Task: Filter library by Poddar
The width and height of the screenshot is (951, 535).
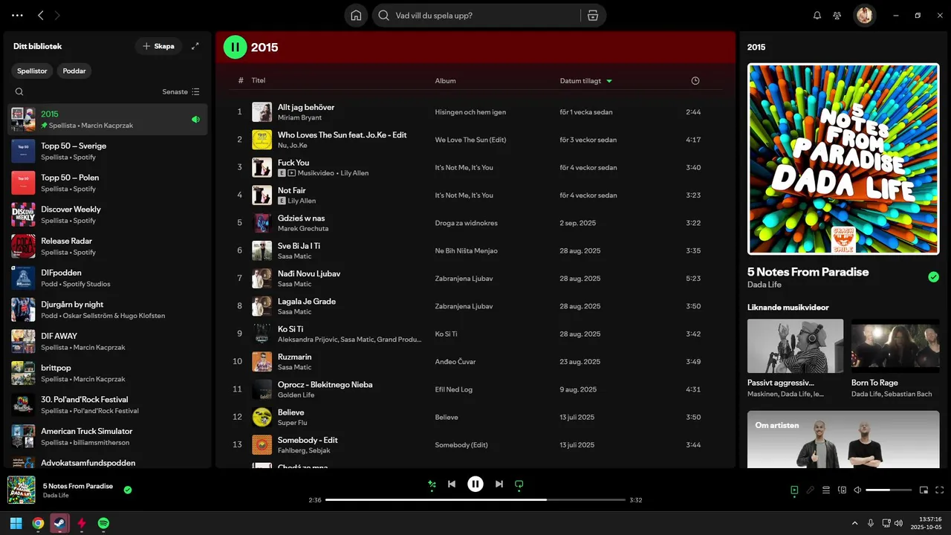Action: pos(74,71)
